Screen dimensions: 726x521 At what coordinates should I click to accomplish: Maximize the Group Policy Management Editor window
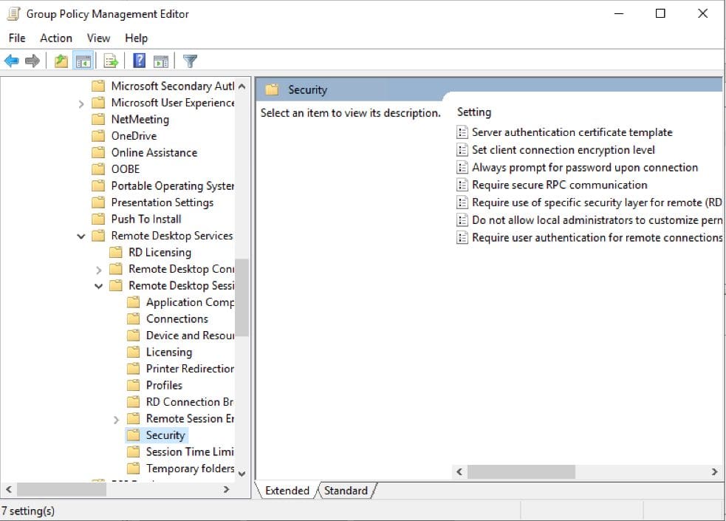tap(660, 13)
